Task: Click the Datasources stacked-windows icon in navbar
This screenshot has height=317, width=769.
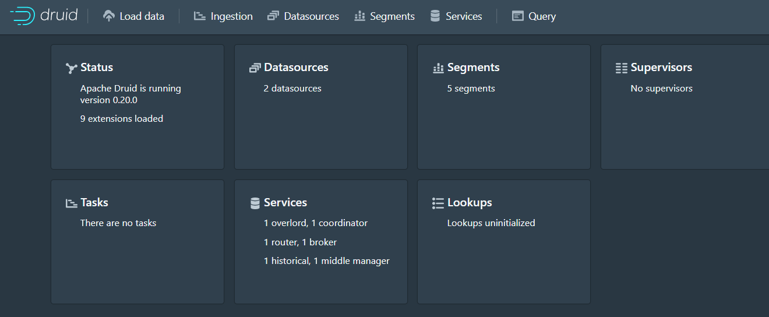Action: (x=273, y=16)
